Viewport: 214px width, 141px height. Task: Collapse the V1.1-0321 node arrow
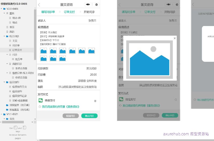coord(2,114)
